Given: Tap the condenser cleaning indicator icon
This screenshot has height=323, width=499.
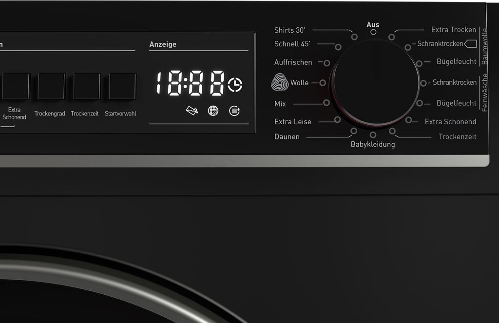Looking at the screenshot, I should coord(234,111).
